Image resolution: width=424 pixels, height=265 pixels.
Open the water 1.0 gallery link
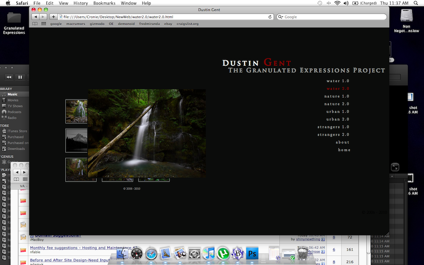(338, 81)
